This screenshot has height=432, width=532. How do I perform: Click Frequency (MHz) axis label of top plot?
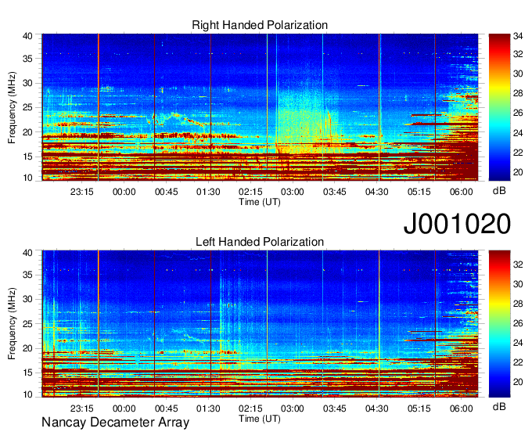point(12,107)
